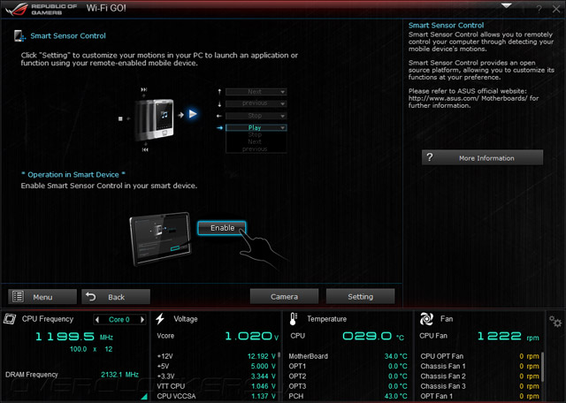Image resolution: width=566 pixels, height=403 pixels.
Task: Click the 1199.5 MHz CPU frequency value
Action: pyautogui.click(x=74, y=337)
